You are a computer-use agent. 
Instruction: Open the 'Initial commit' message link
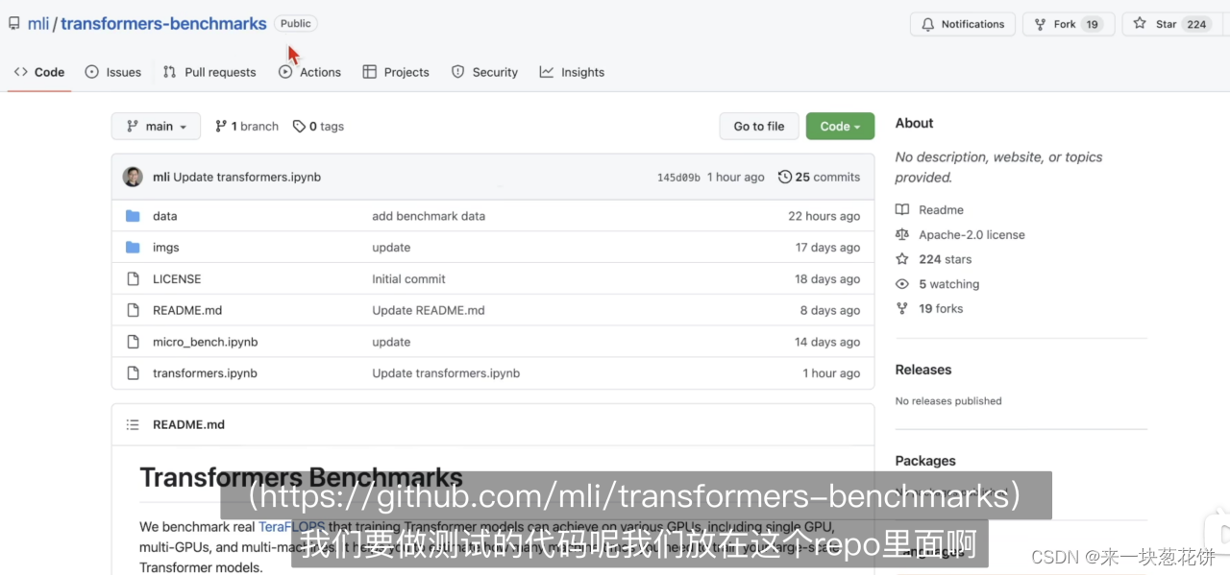pos(408,279)
